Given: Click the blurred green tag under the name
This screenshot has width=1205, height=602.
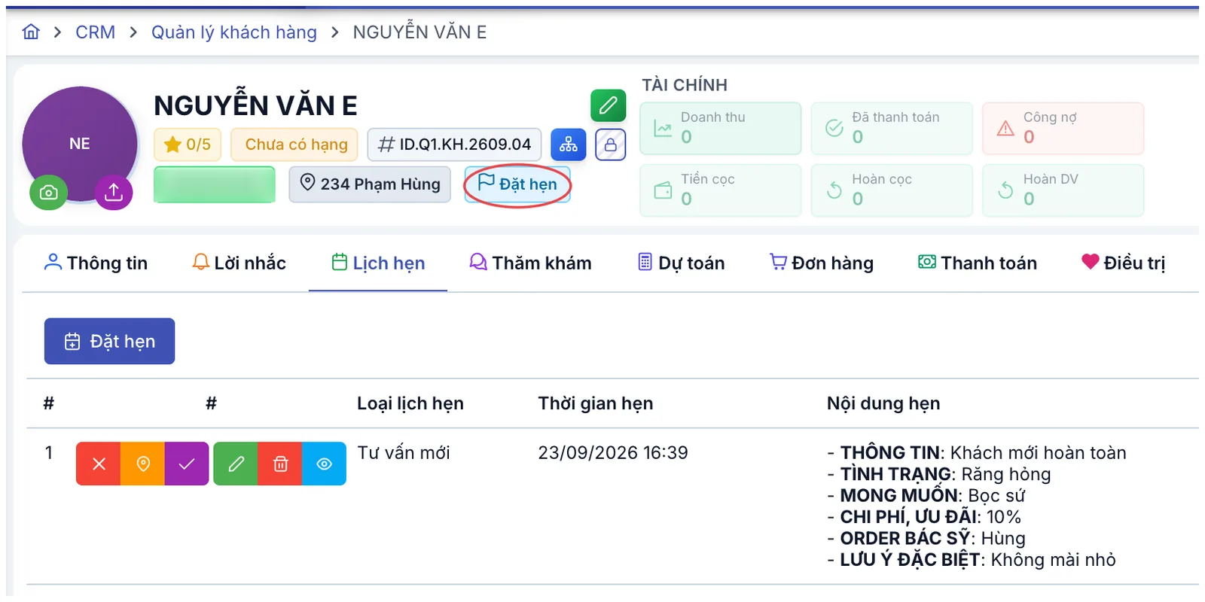Looking at the screenshot, I should (215, 184).
